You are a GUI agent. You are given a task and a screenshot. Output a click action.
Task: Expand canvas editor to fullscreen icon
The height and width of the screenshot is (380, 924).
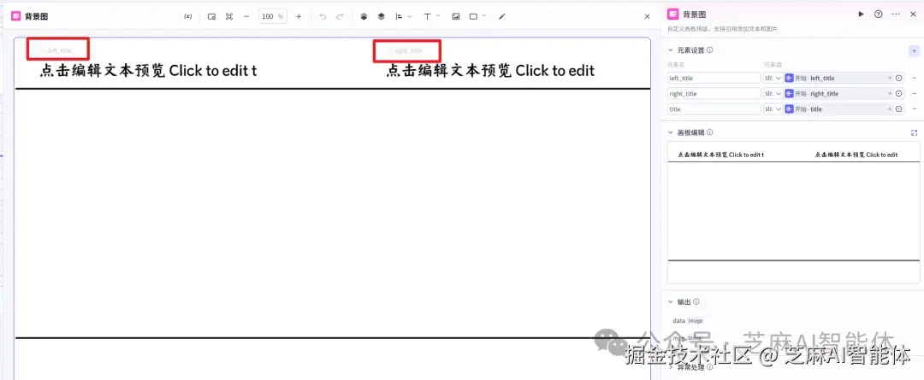[x=914, y=133]
